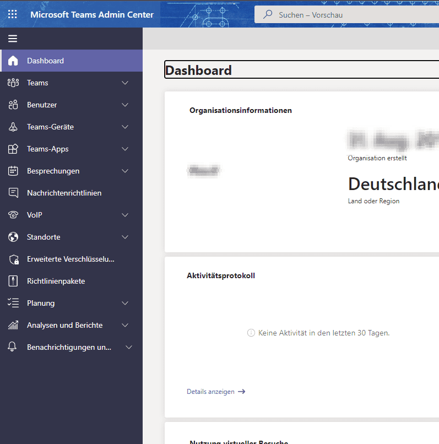Click the Analysen und Berichte chart icon
The image size is (439, 444).
(13, 325)
